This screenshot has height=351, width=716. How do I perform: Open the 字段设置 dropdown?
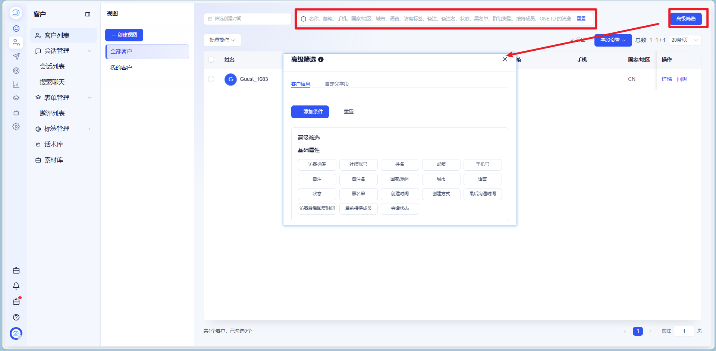click(x=613, y=40)
